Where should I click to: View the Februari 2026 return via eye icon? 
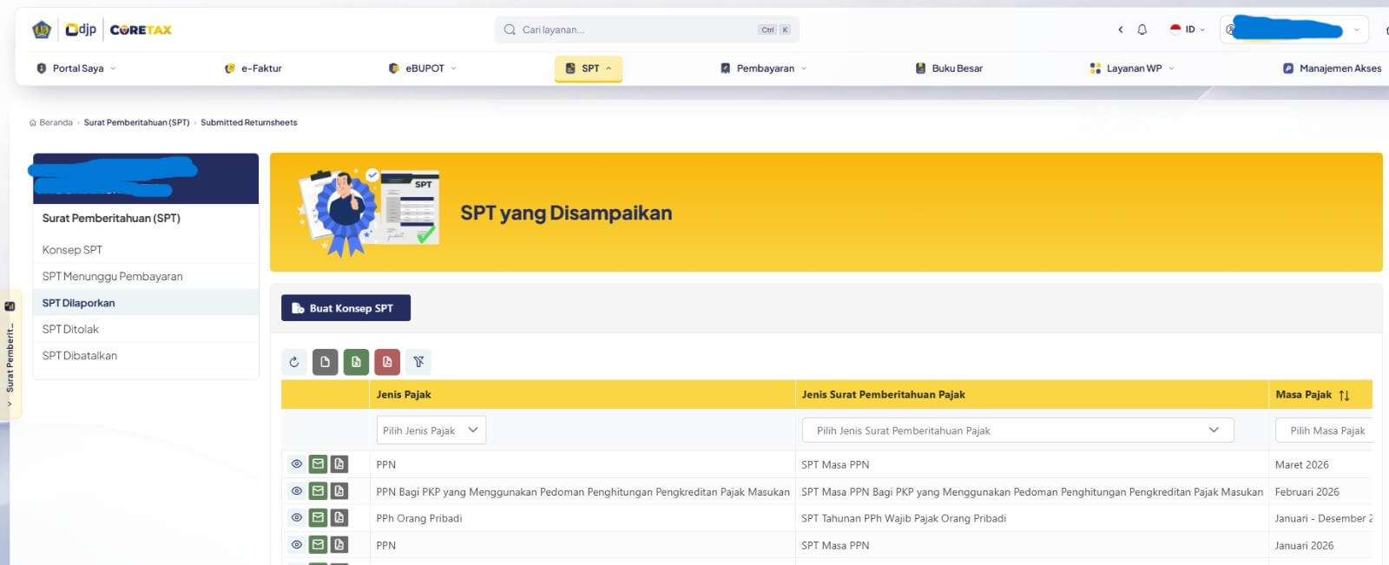297,491
